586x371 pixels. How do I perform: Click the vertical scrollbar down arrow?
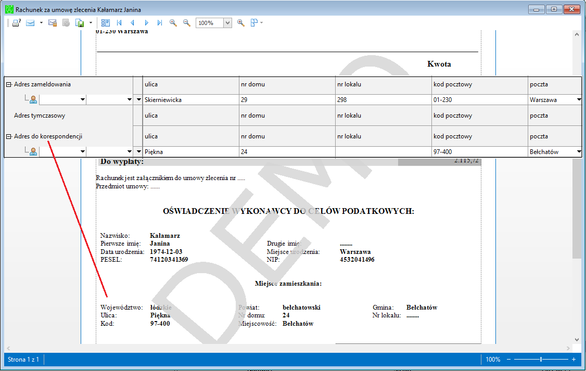[577, 340]
